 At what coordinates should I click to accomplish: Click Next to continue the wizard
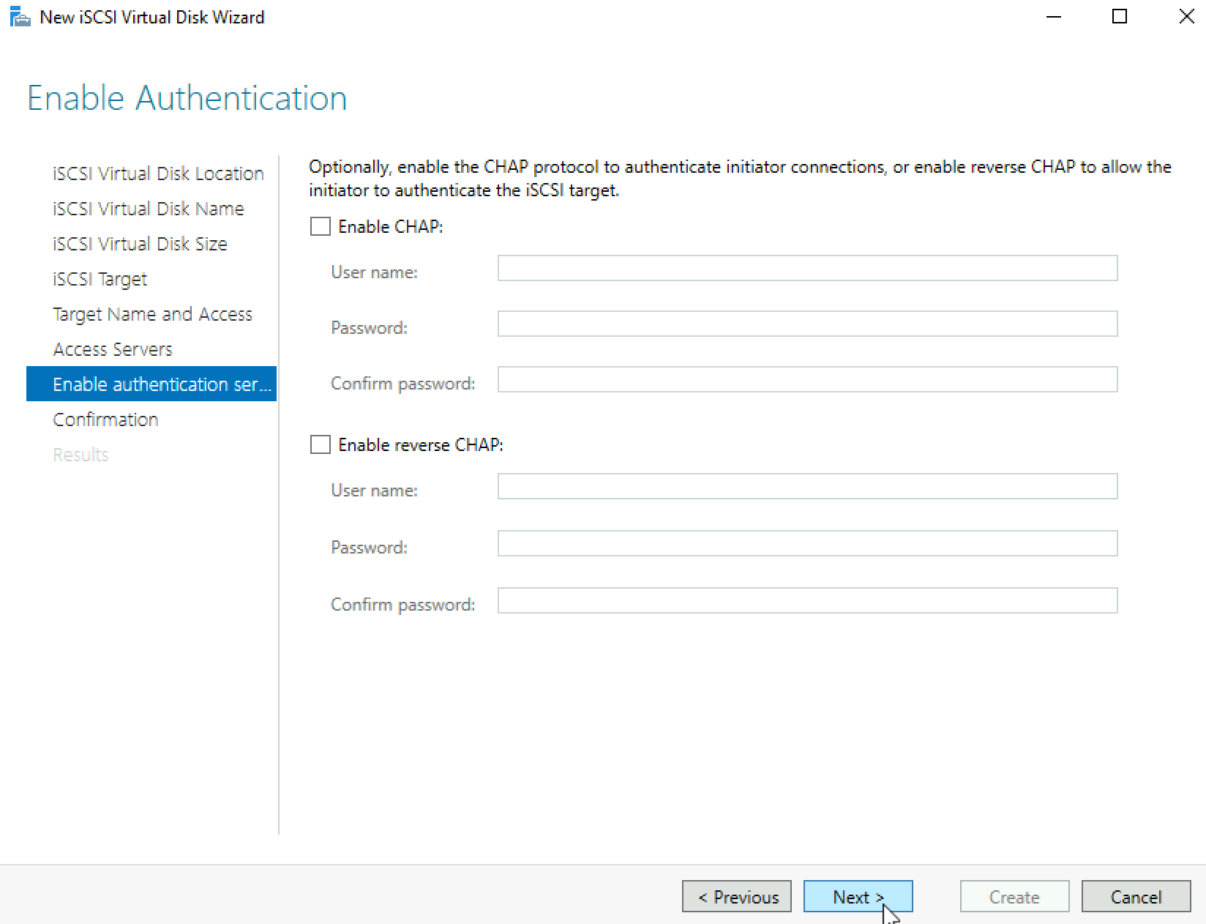pos(858,896)
